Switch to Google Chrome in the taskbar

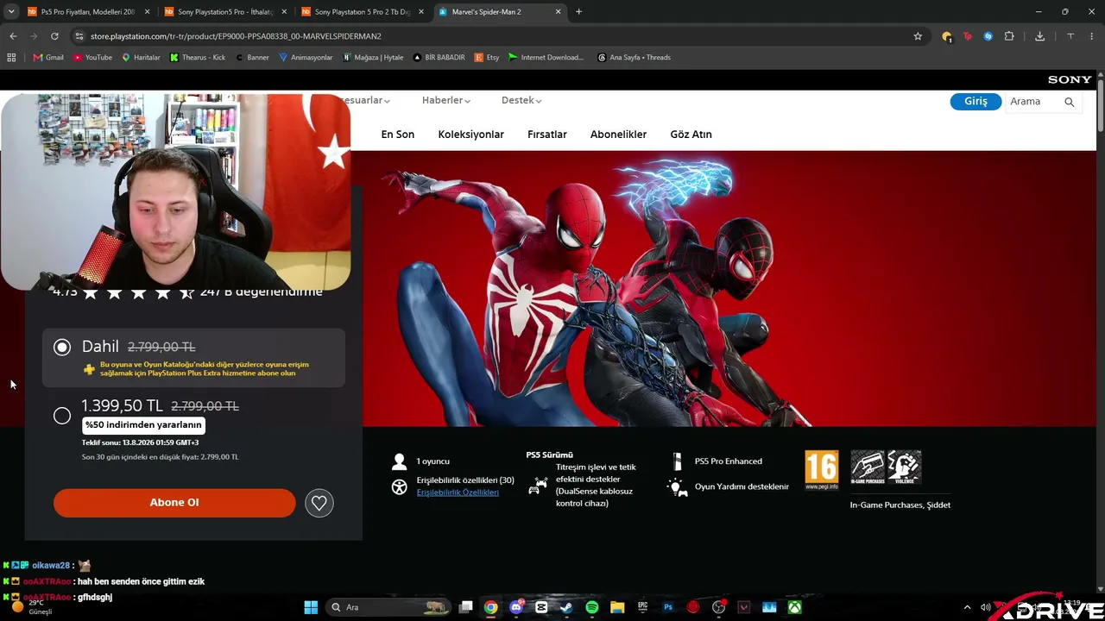pyautogui.click(x=490, y=607)
